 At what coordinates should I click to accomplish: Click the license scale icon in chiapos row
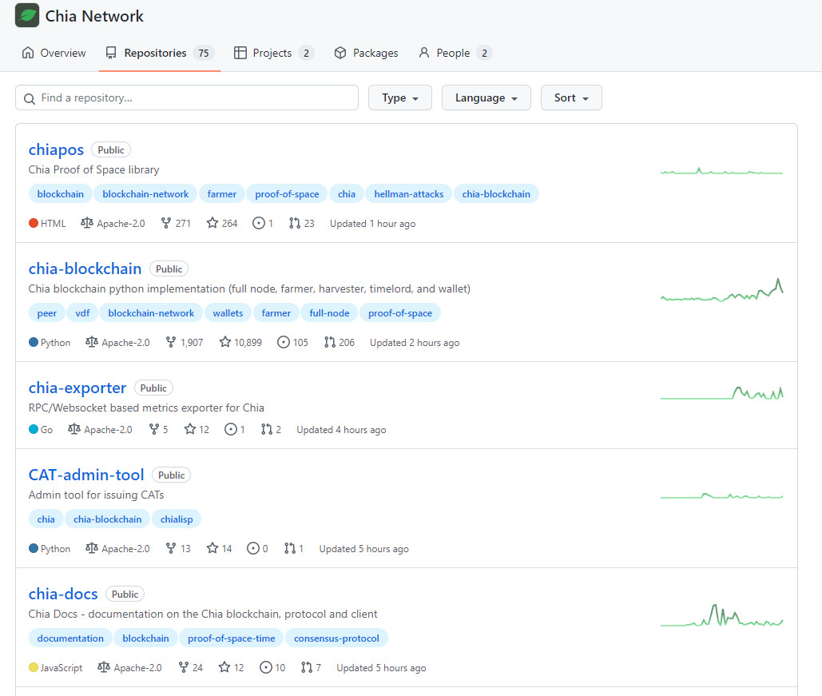[87, 224]
